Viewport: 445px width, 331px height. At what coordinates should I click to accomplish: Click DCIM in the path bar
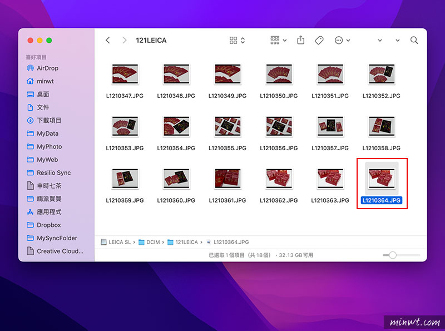(x=149, y=242)
